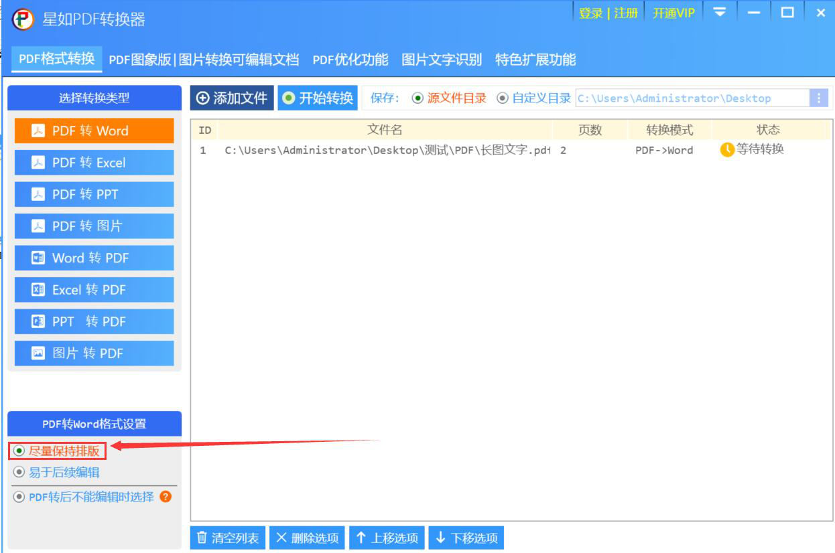
Task: Click the orange question mark help icon
Action: (166, 497)
